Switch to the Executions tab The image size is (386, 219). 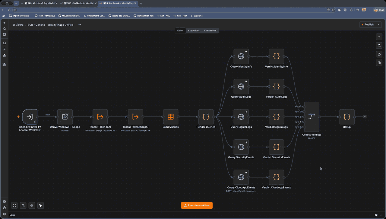194,30
